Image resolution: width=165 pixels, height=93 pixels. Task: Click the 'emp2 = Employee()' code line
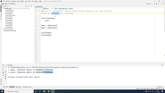49,28
